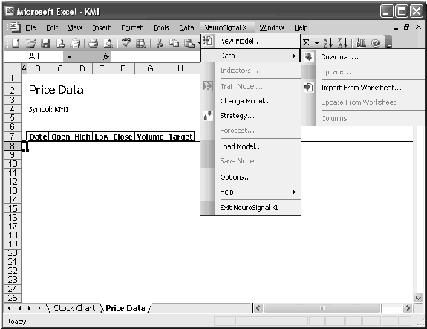Screen dimensions: 427x329
Task: Click the NeuroSignal XL menu
Action: click(226, 27)
